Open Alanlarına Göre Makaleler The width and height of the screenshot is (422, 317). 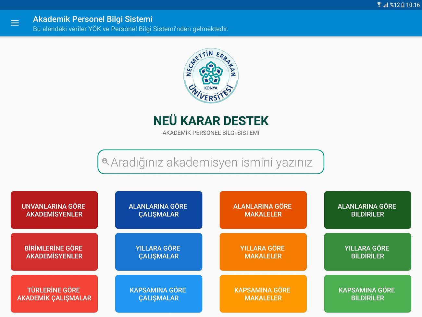263,210
